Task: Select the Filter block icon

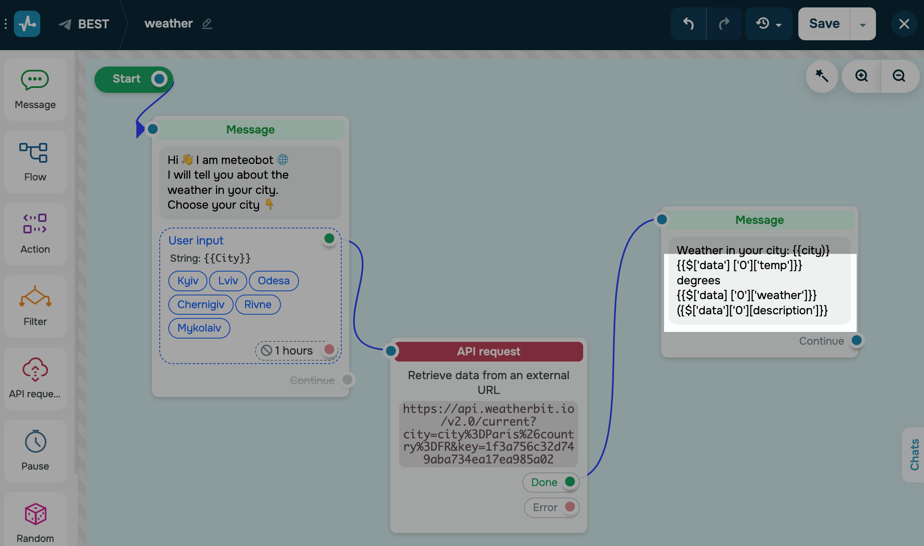Action: pos(35,296)
